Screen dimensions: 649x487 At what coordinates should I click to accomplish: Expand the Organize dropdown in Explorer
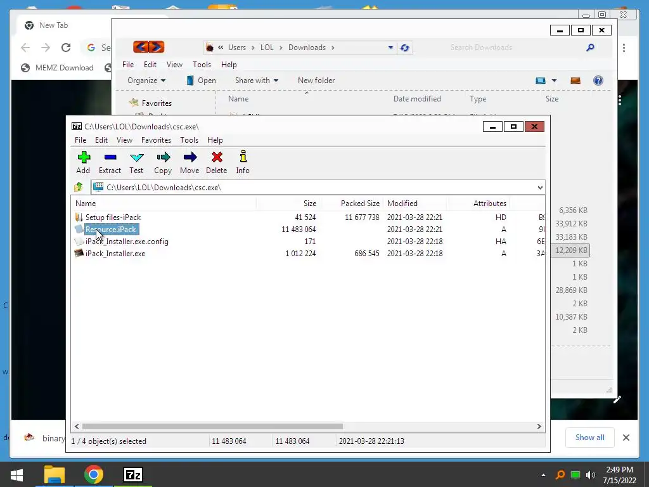click(x=163, y=81)
